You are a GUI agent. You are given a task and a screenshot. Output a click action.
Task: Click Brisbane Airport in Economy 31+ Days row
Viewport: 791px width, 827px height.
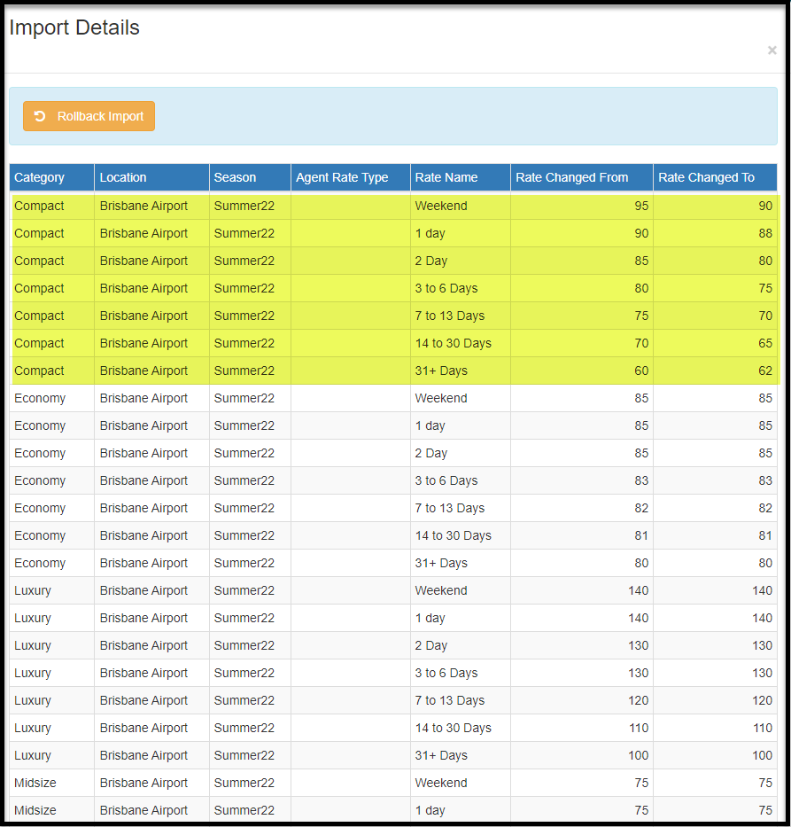pyautogui.click(x=143, y=563)
